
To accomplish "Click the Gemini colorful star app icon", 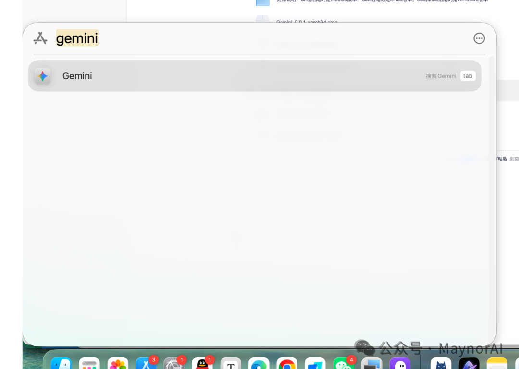I will coord(43,76).
